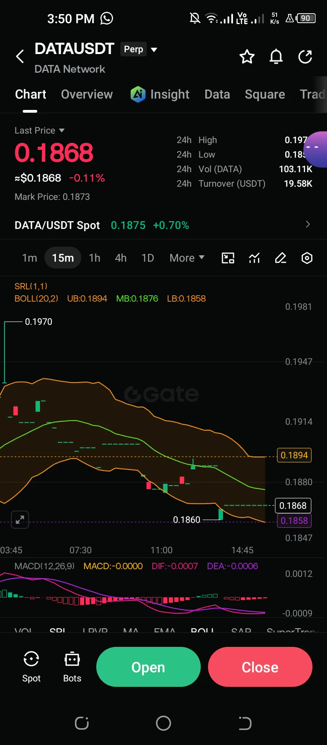Open the AI Insight tab

click(x=160, y=94)
